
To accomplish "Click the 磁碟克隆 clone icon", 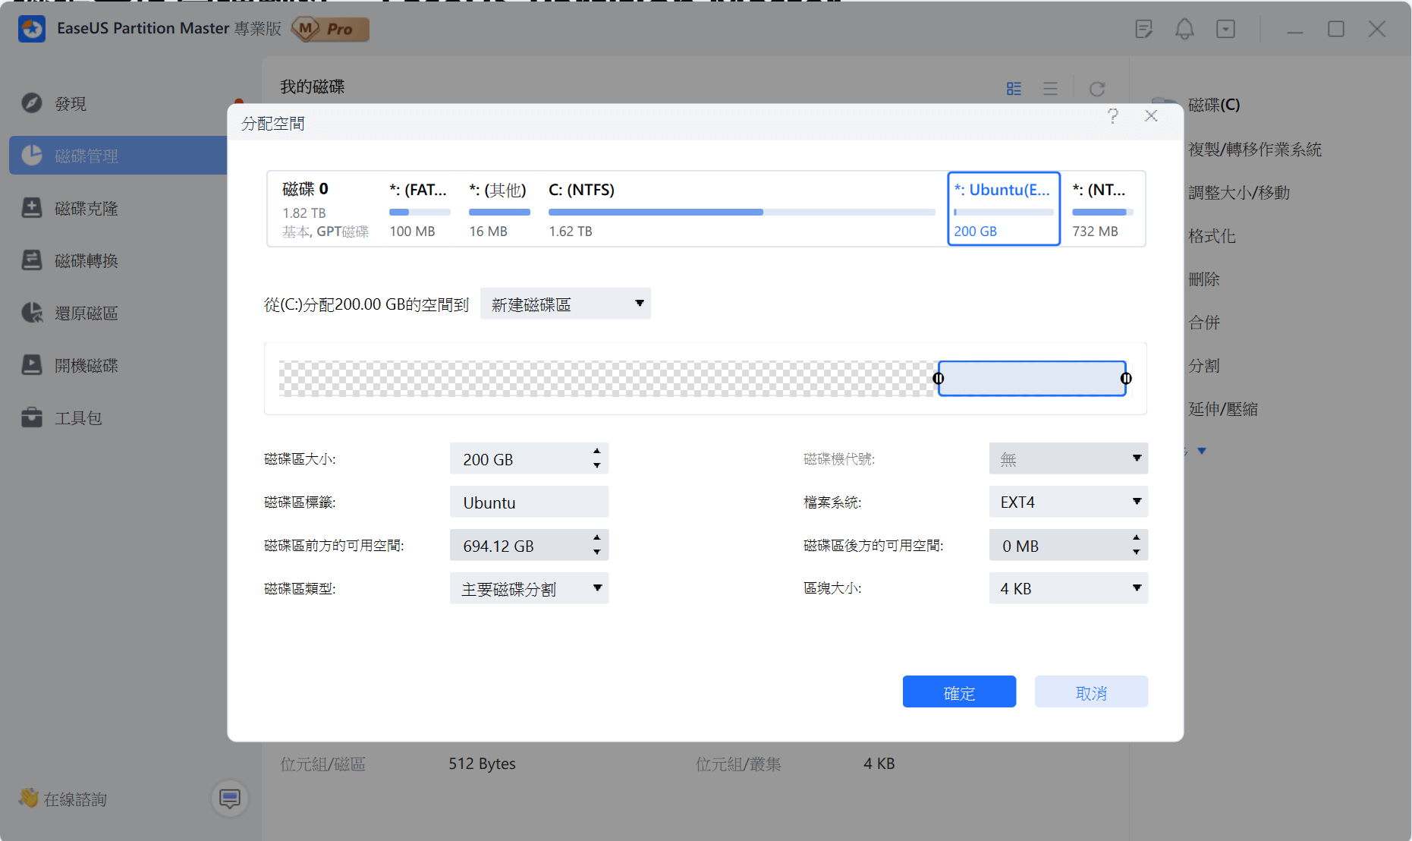I will (x=32, y=207).
